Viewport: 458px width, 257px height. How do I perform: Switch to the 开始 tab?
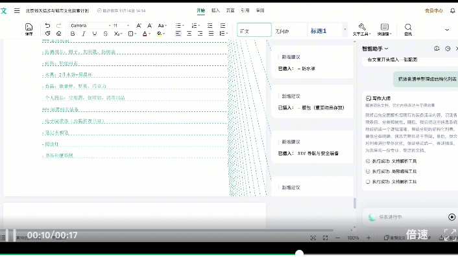click(x=201, y=10)
